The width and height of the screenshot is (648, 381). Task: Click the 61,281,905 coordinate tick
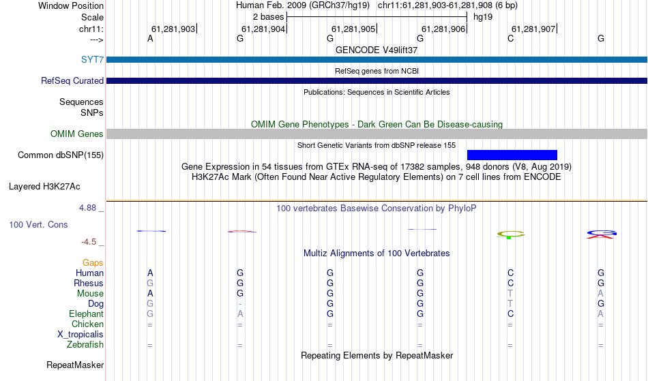coord(354,29)
